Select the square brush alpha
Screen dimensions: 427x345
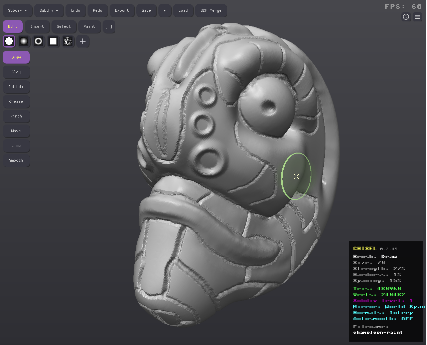tap(53, 41)
